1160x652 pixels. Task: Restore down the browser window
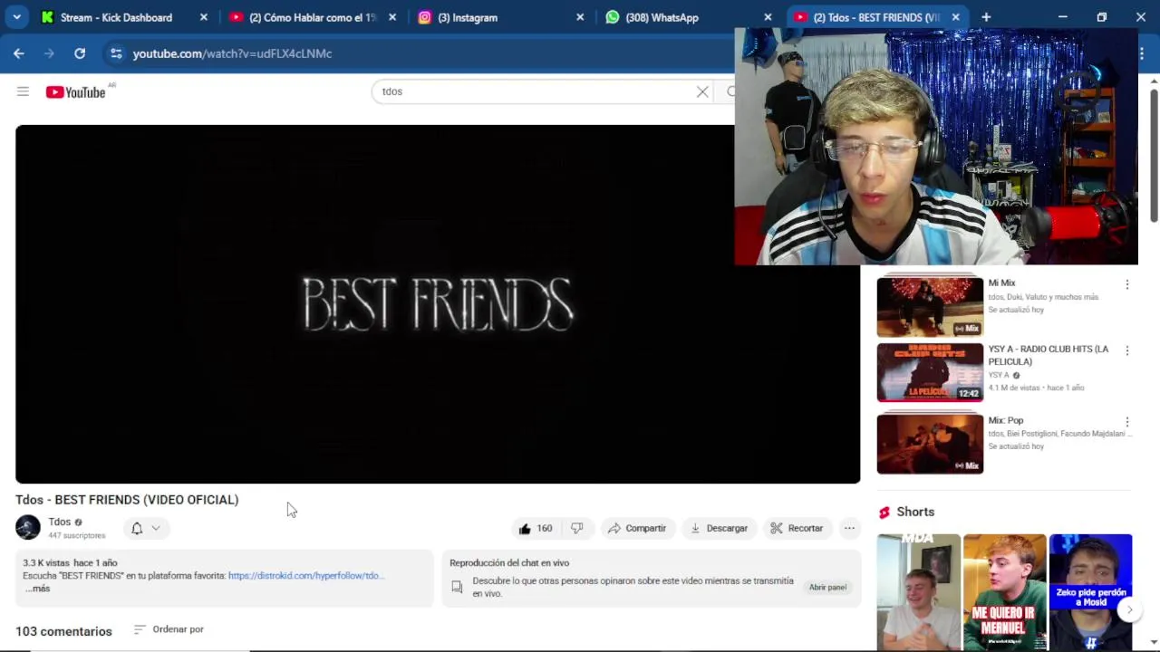(1101, 17)
